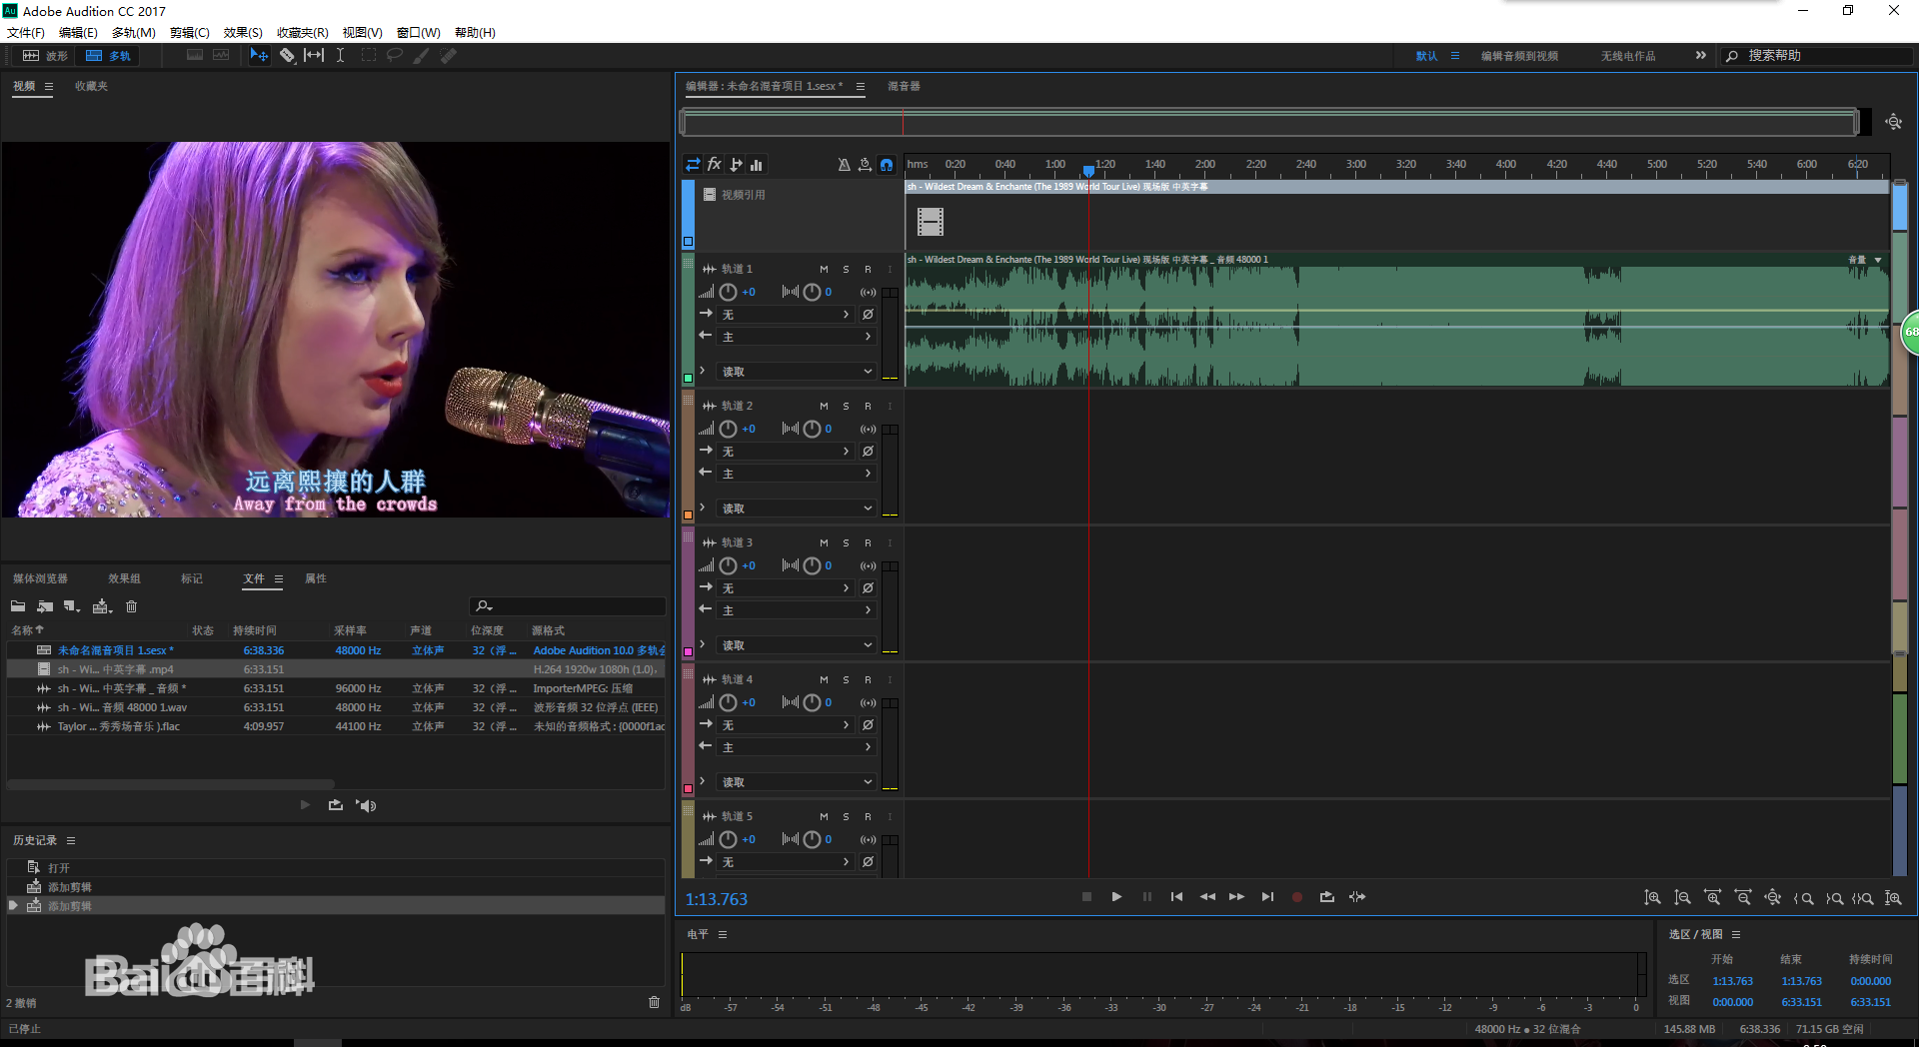Open automation mode 读取 of 轨道 2

coord(797,509)
